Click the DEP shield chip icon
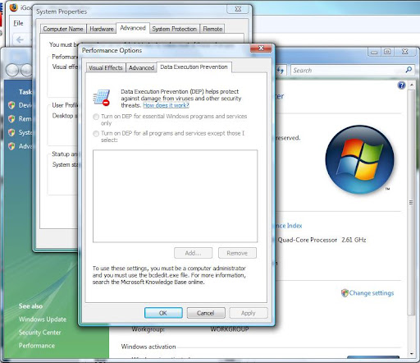Viewport: 420px width, 363px height. (102, 98)
